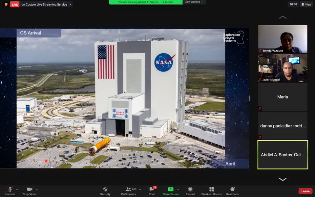Start recording with the Record icon
The height and width of the screenshot is (197, 315).
(190, 190)
